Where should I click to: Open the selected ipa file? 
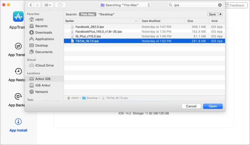213,106
